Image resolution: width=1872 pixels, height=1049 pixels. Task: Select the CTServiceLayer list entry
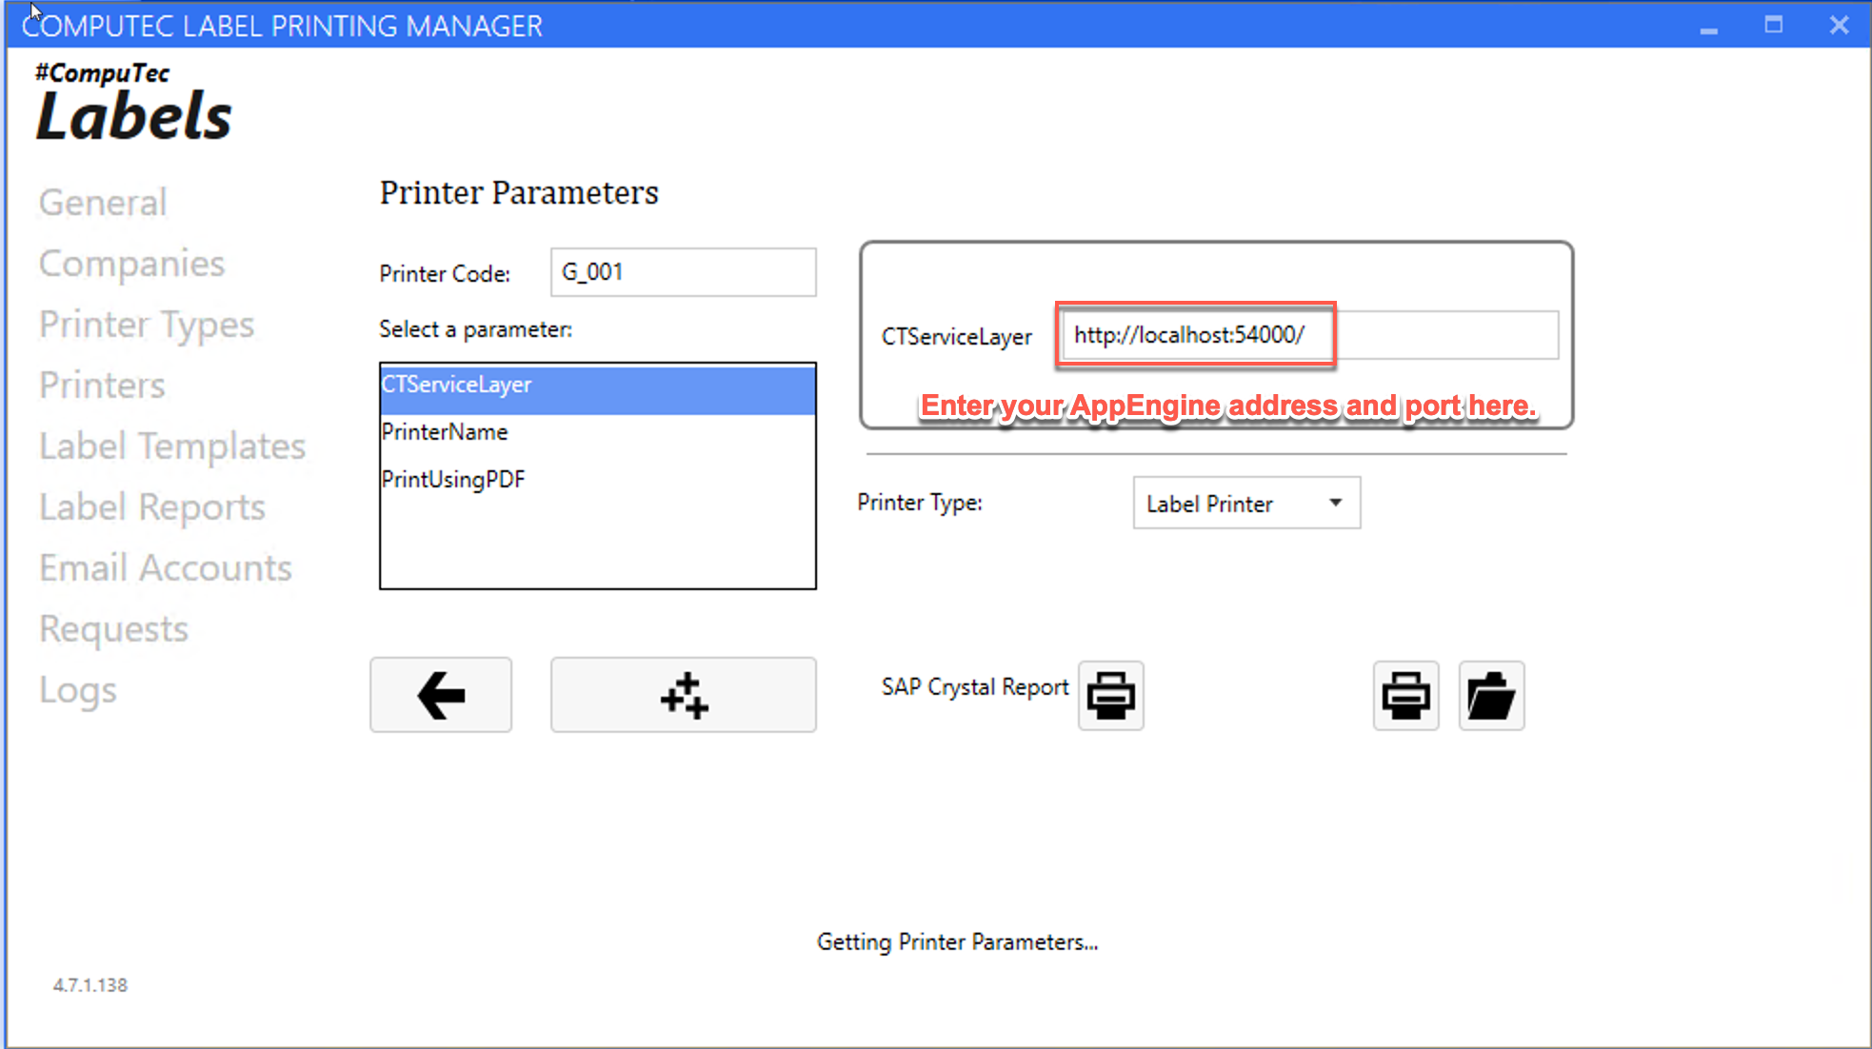[457, 385]
